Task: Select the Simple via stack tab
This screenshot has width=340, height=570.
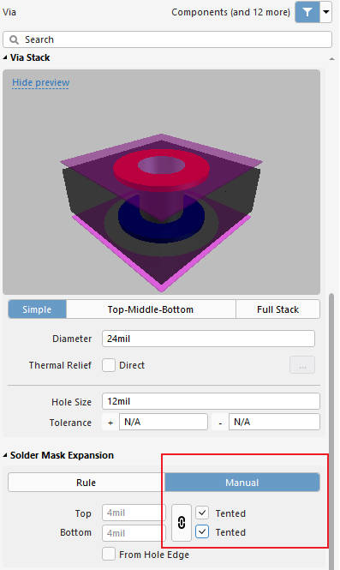Action: [x=37, y=309]
